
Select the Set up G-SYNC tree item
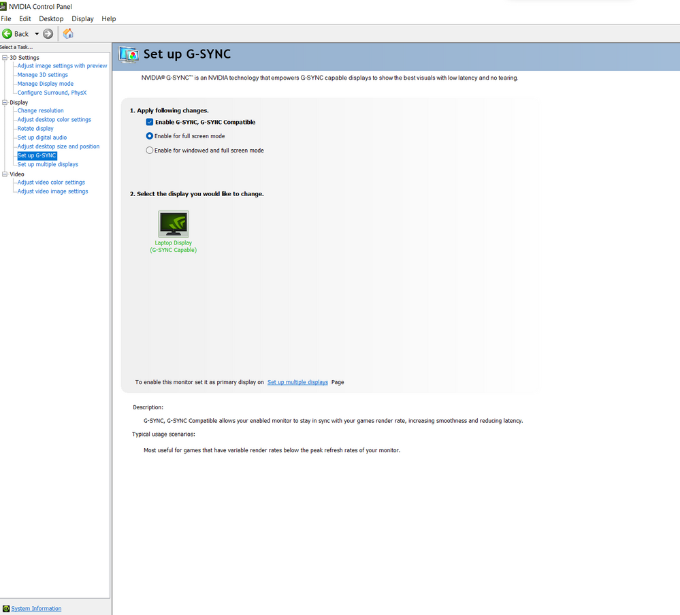click(x=37, y=155)
